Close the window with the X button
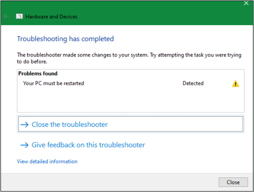This screenshot has width=254, height=192. 246,3
